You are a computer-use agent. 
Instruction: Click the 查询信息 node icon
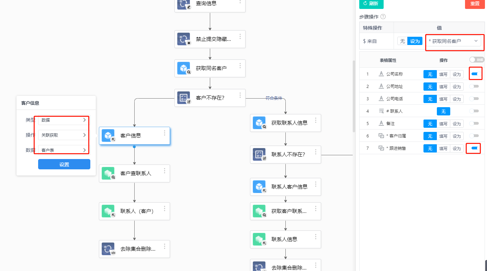(x=183, y=4)
